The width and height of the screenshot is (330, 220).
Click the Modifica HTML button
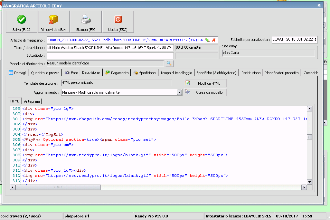[206, 83]
